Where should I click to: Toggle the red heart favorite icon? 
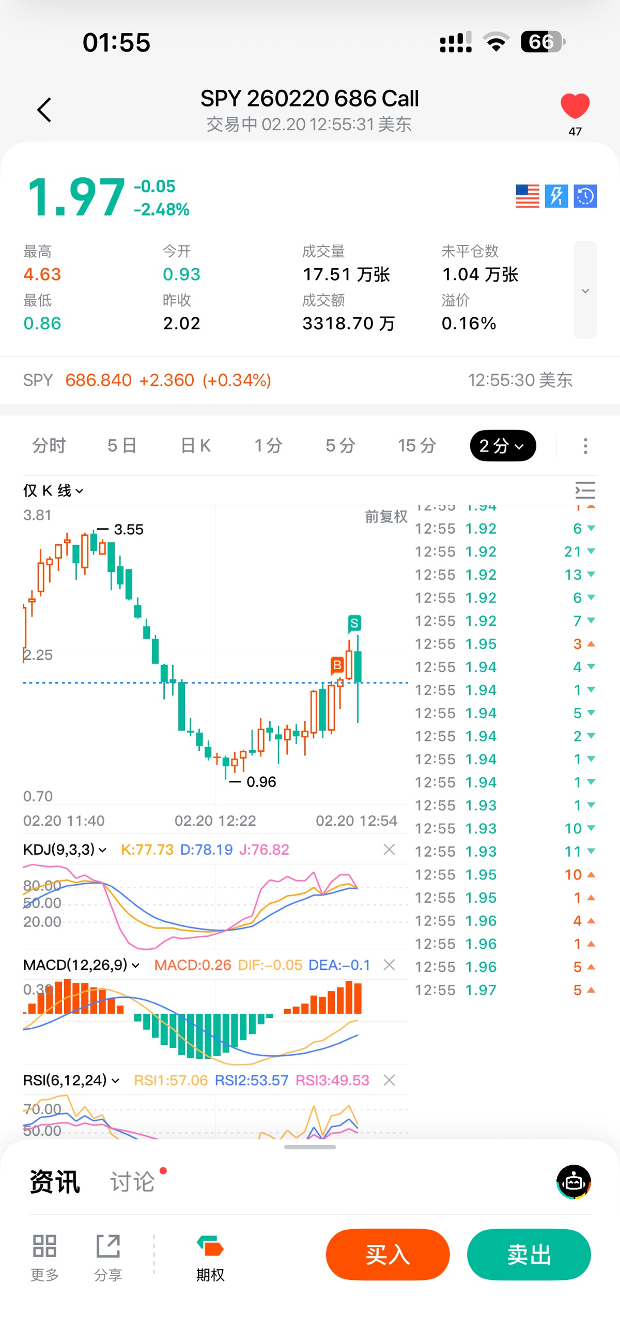click(x=575, y=106)
